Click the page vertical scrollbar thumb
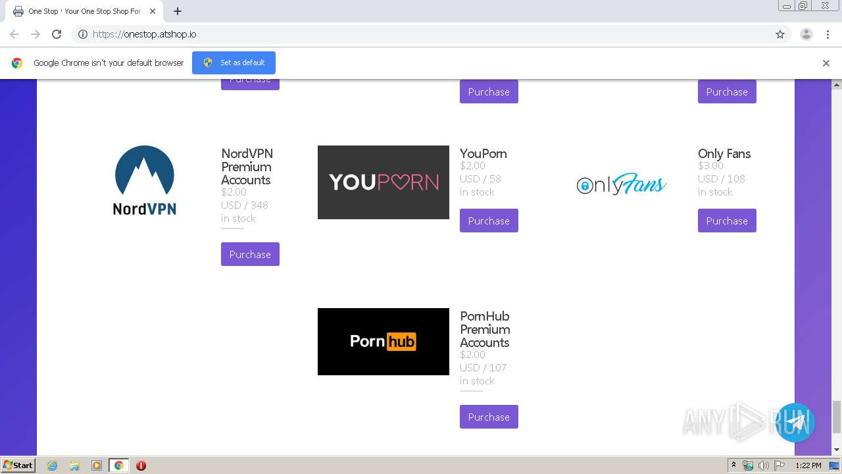The image size is (842, 474). point(837,416)
